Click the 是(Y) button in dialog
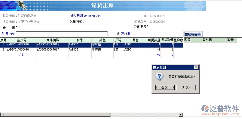This screenshot has height=119, width=242. (x=165, y=88)
